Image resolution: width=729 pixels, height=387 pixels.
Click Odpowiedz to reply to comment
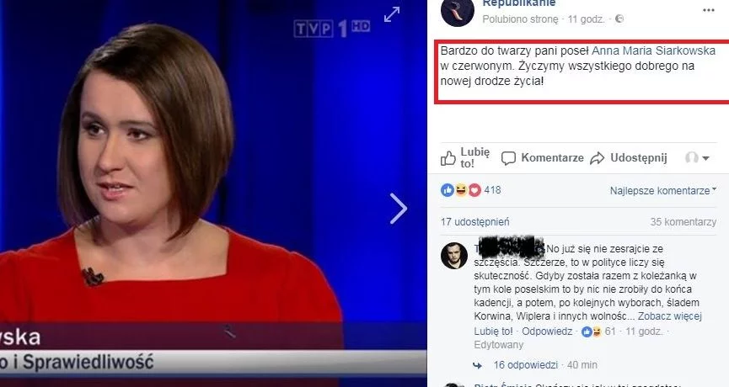[x=547, y=331]
